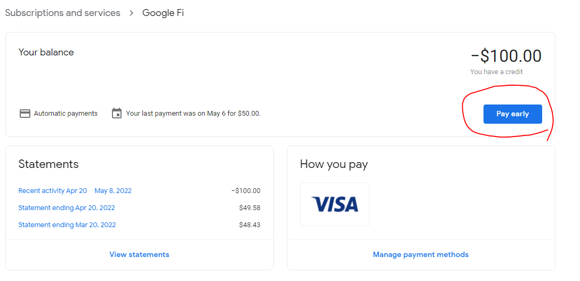Click the How you pay heading
The width and height of the screenshot is (580, 281).
tap(334, 164)
